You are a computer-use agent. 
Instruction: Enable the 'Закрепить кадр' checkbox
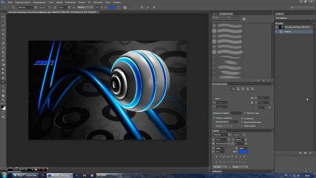245,113
